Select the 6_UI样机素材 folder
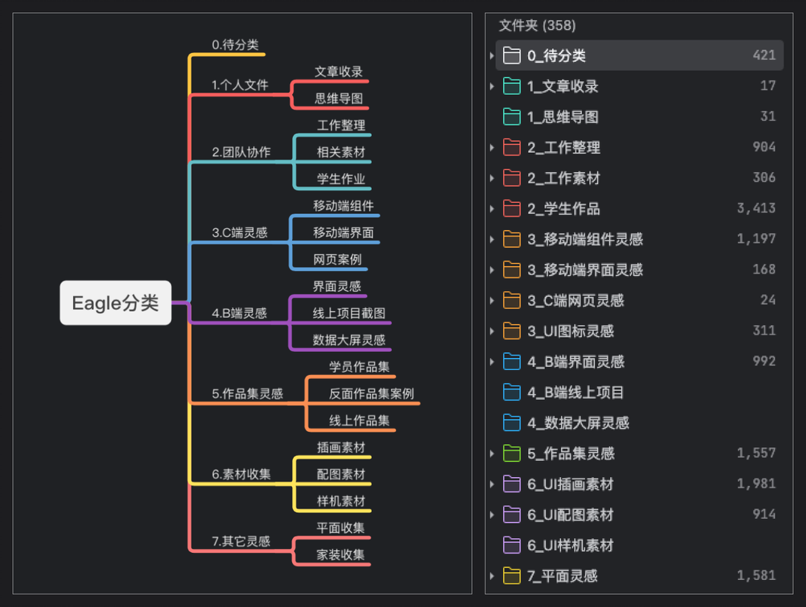806x607 pixels. (x=640, y=545)
